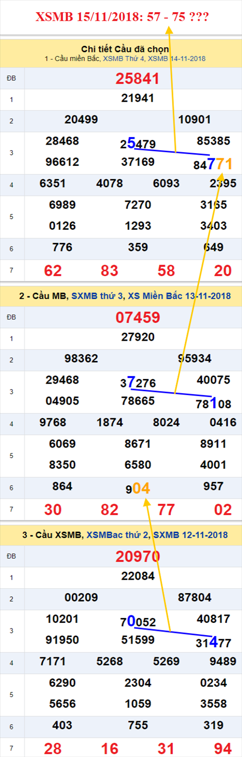Select third prize number 96612
The width and height of the screenshot is (242, 757).
click(x=62, y=162)
